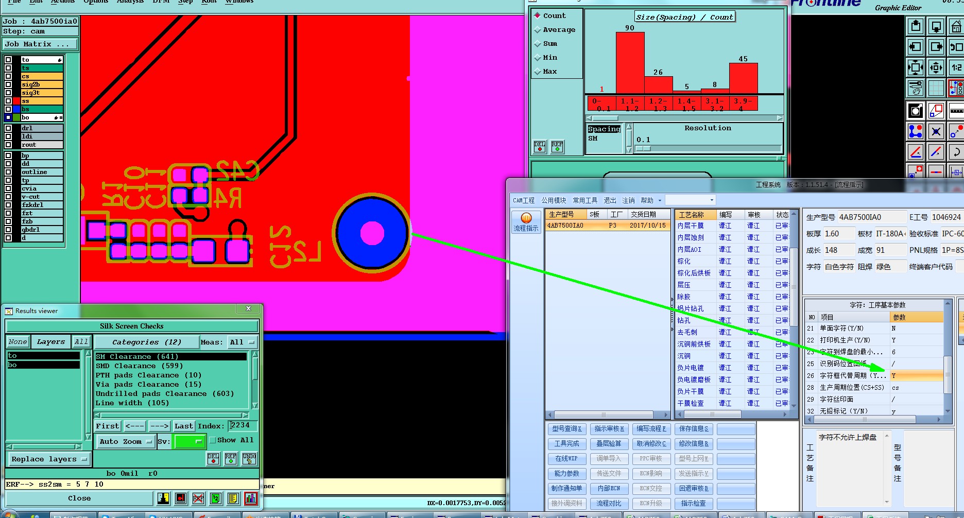Click the pan up icon in Graphic Editor toolbar
This screenshot has width=964, height=518.
(x=916, y=26)
